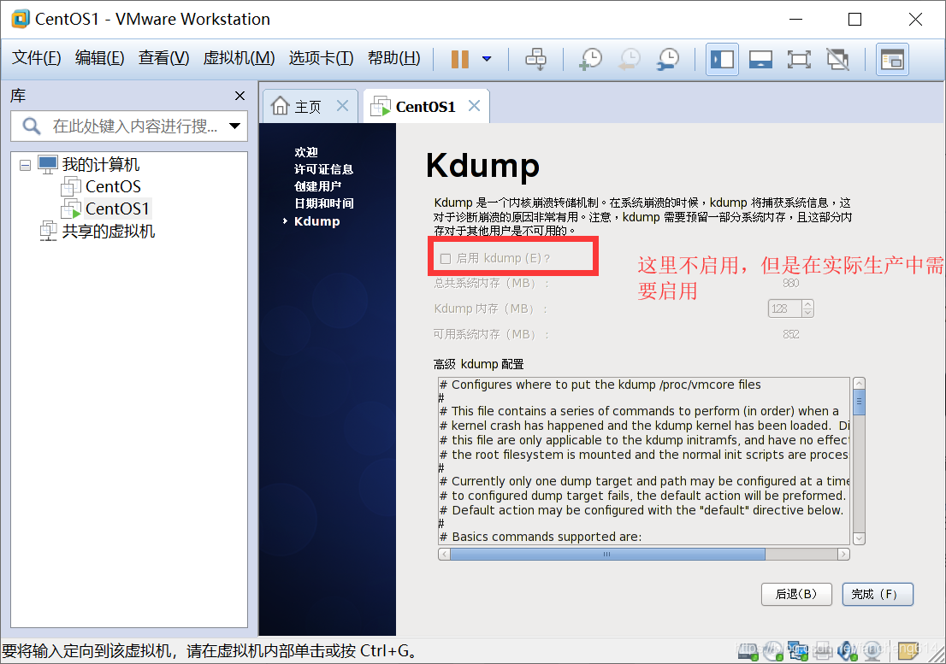Click the VMware Workstation title bar icon

pyautogui.click(x=20, y=19)
